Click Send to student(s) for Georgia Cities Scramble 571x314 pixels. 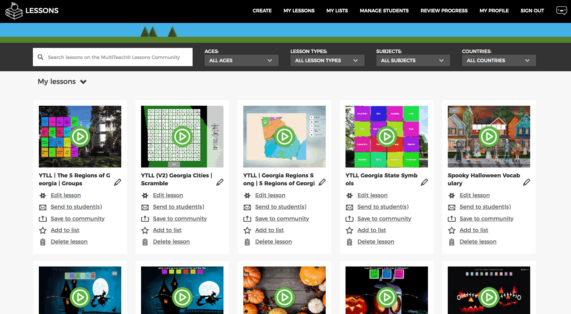click(x=179, y=207)
